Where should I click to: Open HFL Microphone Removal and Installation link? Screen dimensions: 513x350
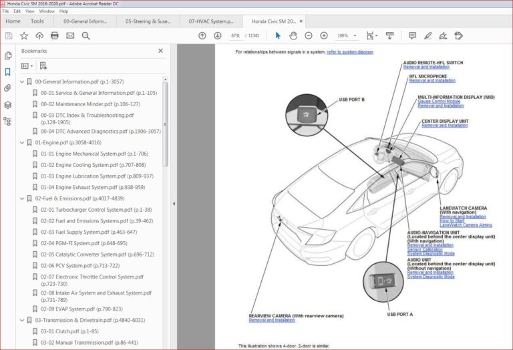(432, 80)
